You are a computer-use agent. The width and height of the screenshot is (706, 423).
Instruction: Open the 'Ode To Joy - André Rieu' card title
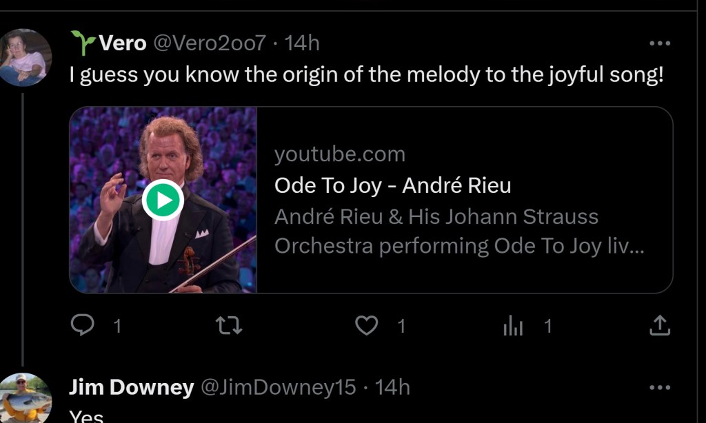(392, 185)
